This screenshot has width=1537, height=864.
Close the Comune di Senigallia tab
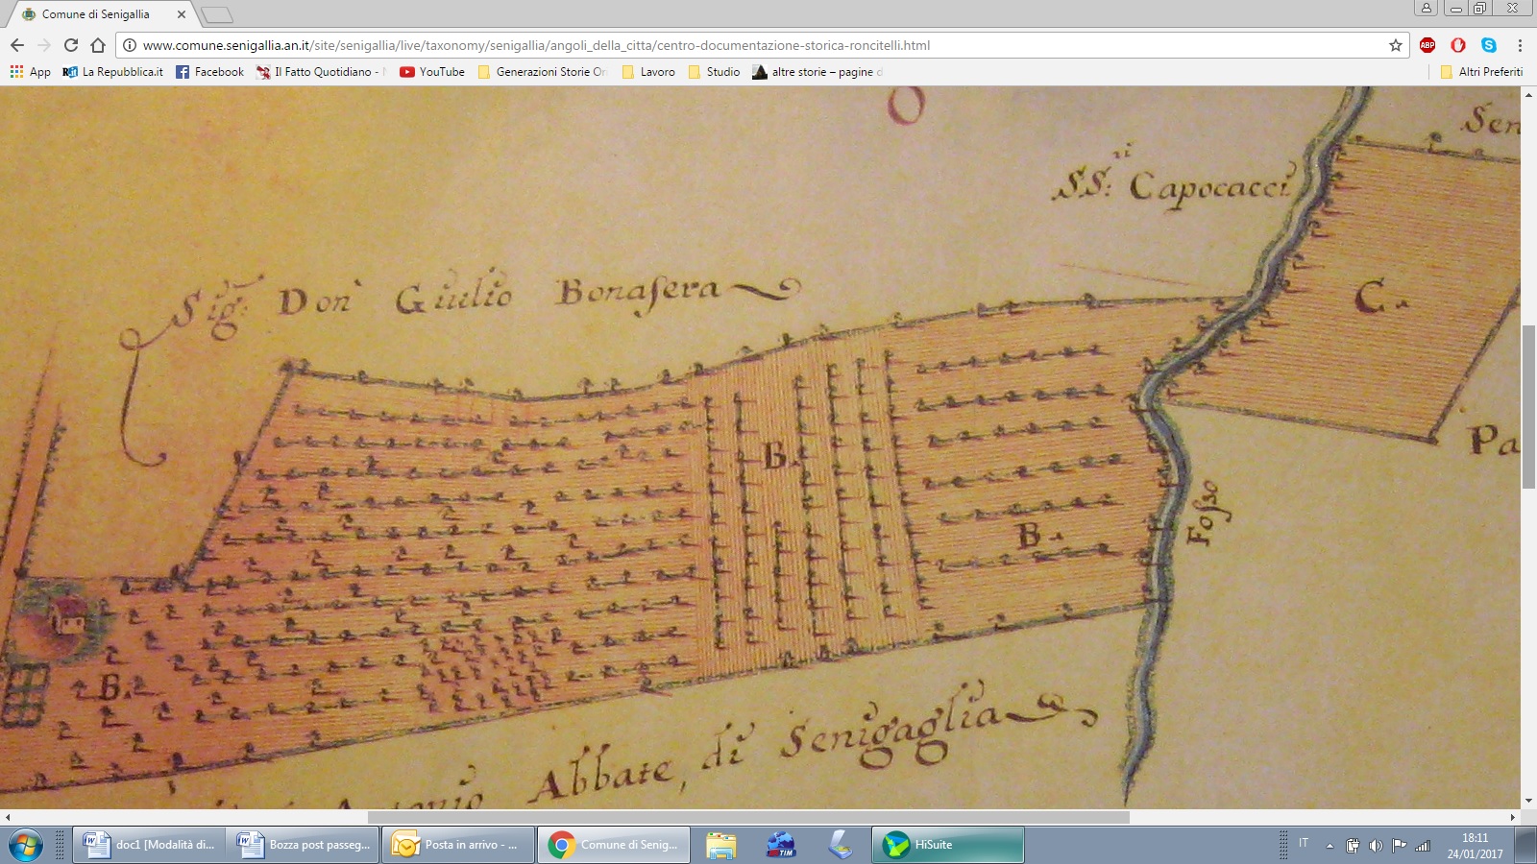(x=182, y=14)
